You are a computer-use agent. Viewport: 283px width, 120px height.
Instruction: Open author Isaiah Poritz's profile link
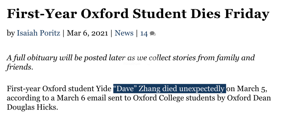click(x=39, y=33)
